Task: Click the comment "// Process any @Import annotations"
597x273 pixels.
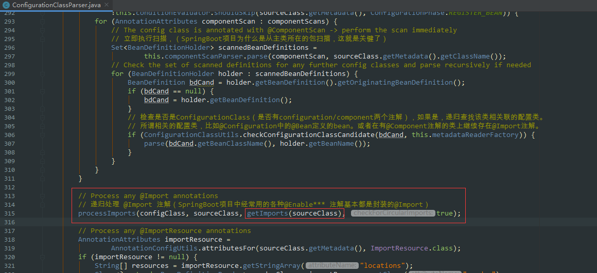Action: [148, 196]
